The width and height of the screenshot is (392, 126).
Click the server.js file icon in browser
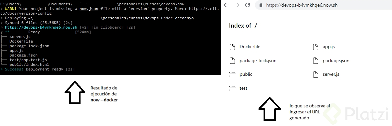(x=315, y=74)
